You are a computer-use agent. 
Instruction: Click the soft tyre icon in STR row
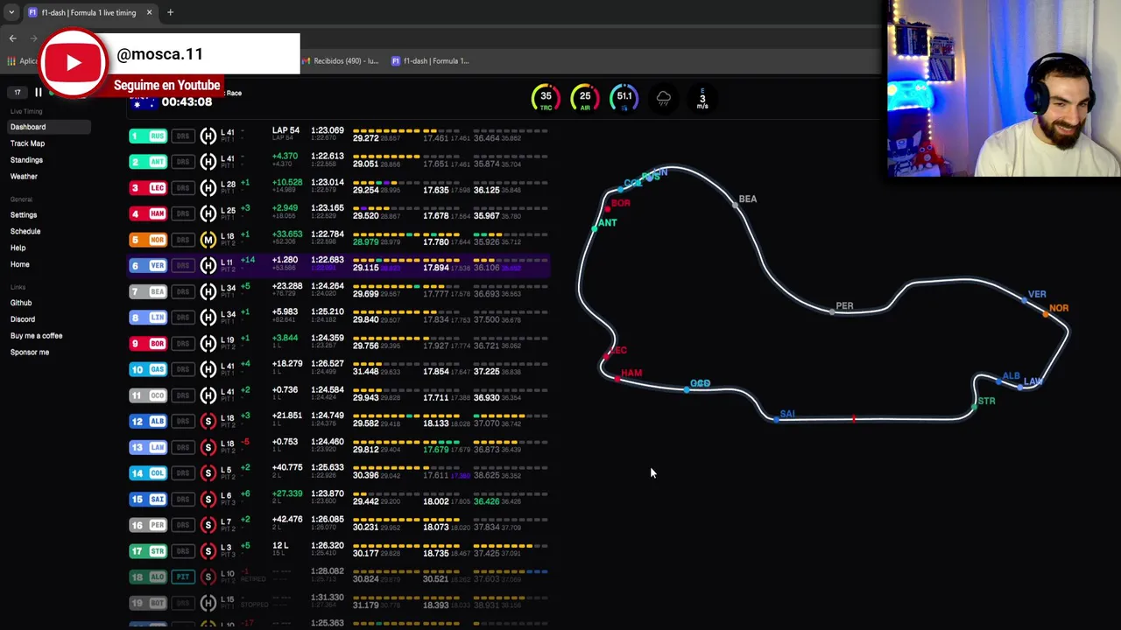[208, 551]
